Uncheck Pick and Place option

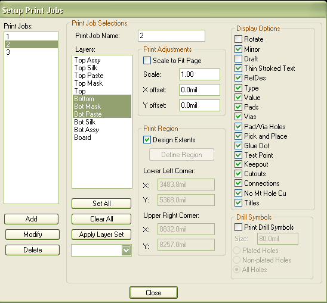(x=238, y=136)
